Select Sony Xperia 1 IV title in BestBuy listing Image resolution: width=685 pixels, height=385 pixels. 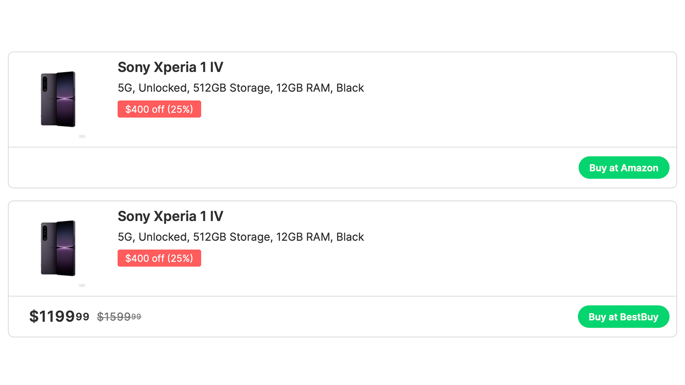[170, 216]
